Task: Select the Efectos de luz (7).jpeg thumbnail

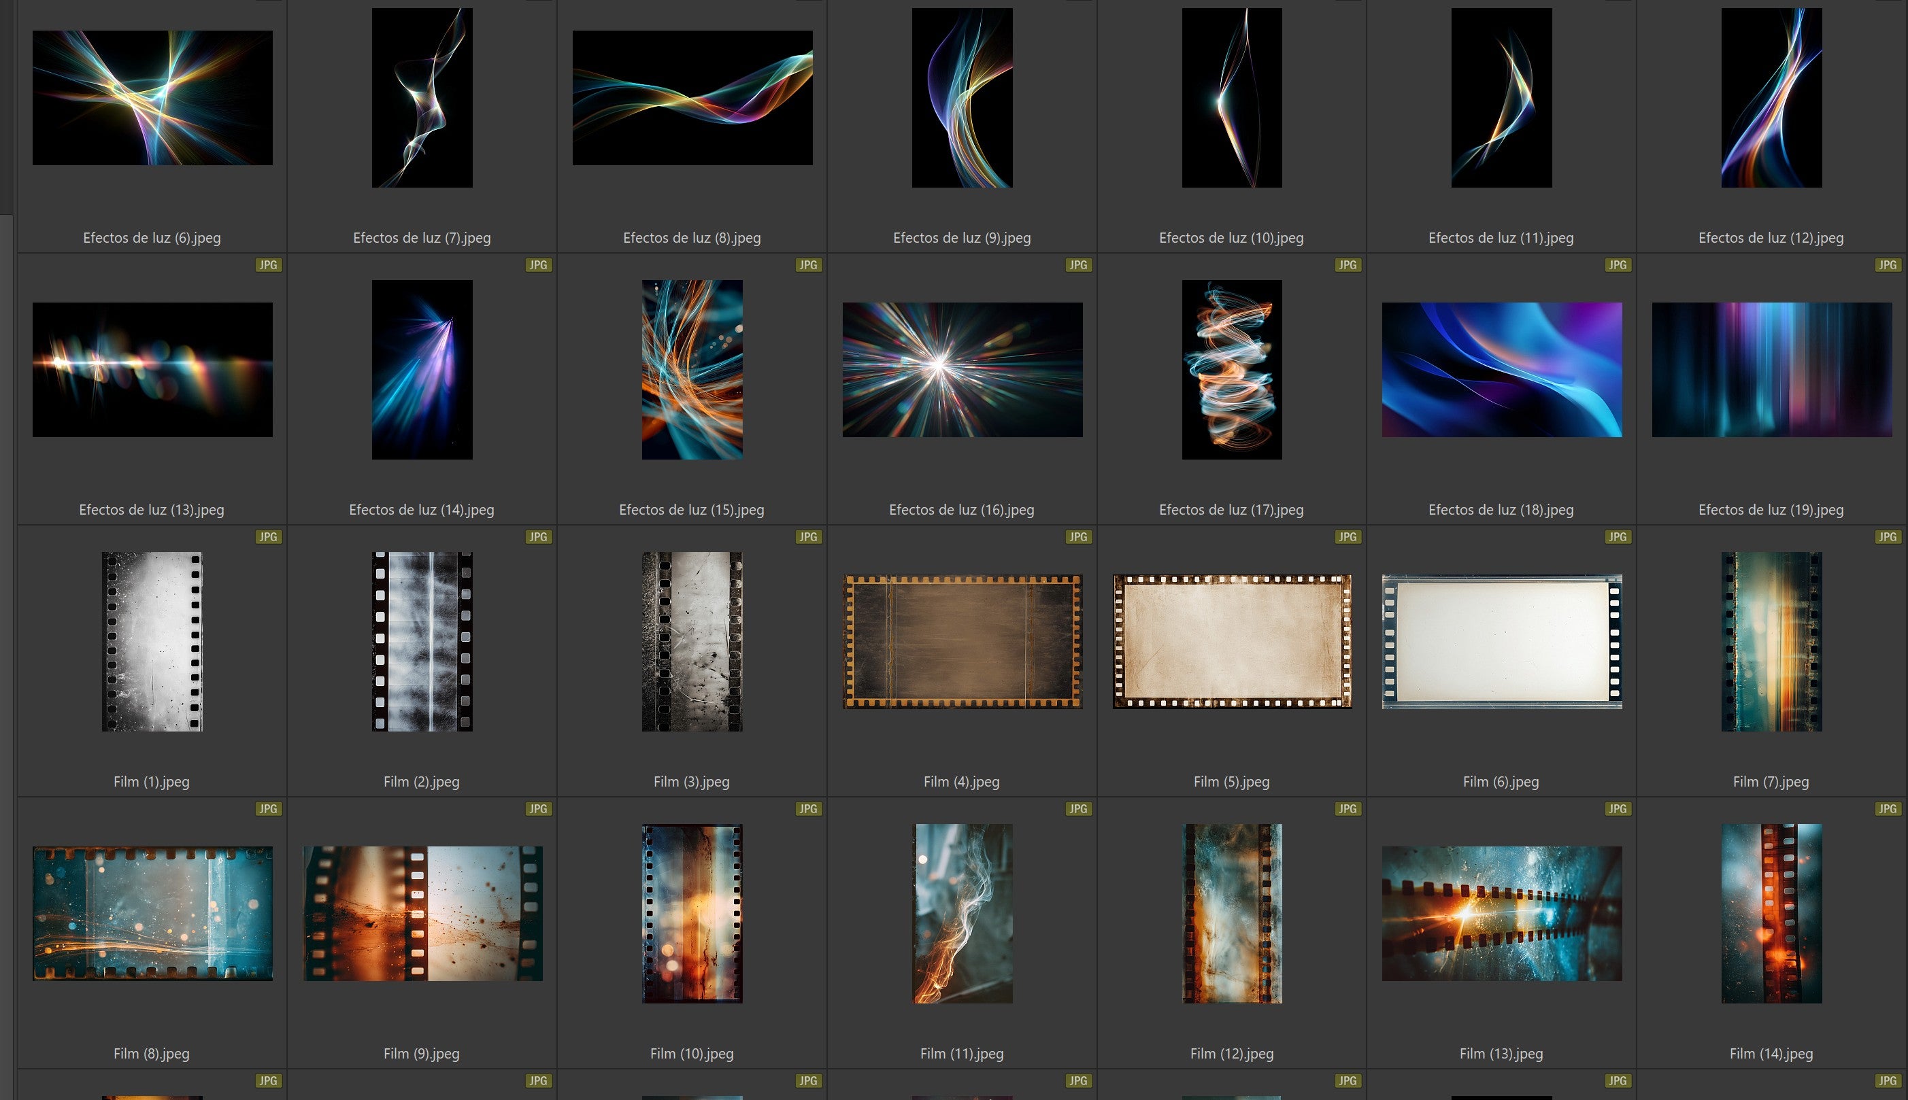Action: click(x=422, y=97)
